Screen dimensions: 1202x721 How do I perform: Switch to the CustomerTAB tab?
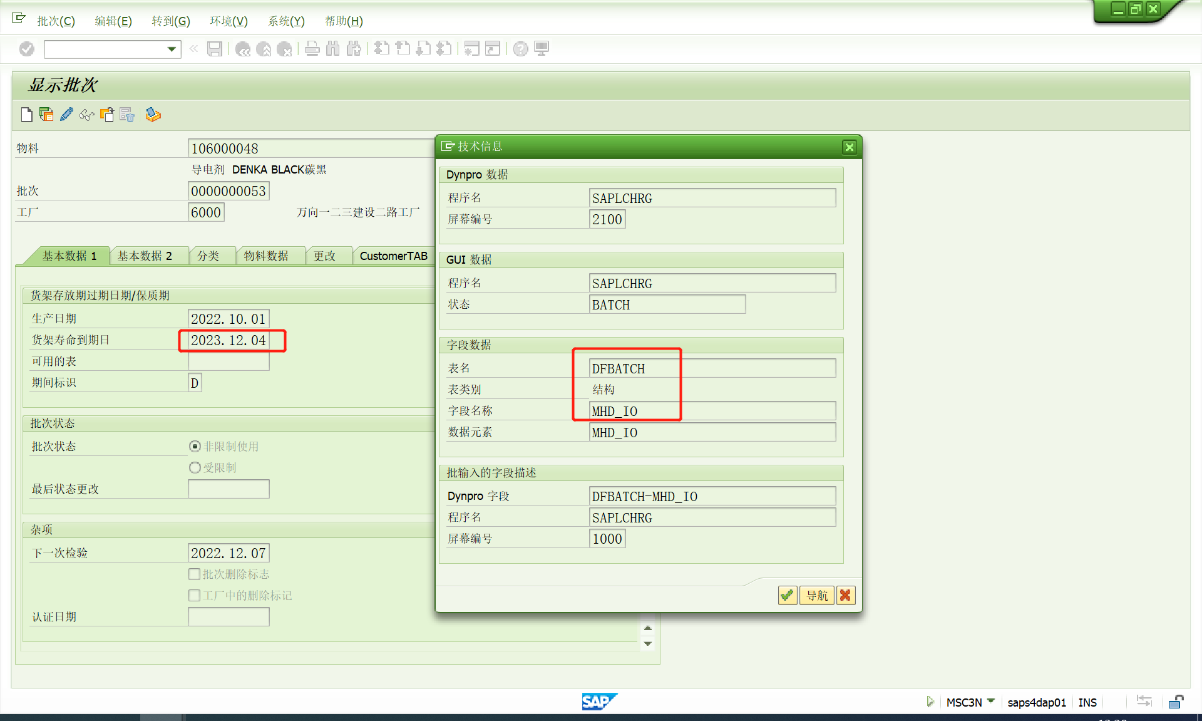pyautogui.click(x=393, y=256)
